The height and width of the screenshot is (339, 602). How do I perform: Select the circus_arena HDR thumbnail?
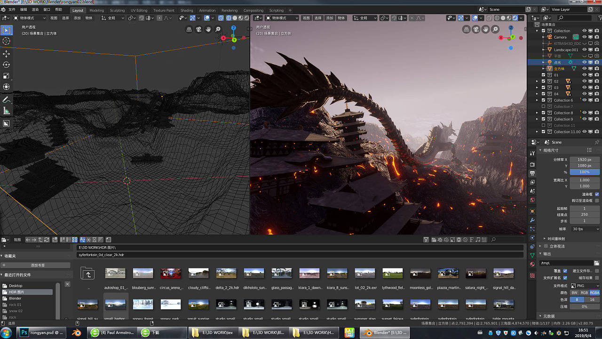[171, 274]
